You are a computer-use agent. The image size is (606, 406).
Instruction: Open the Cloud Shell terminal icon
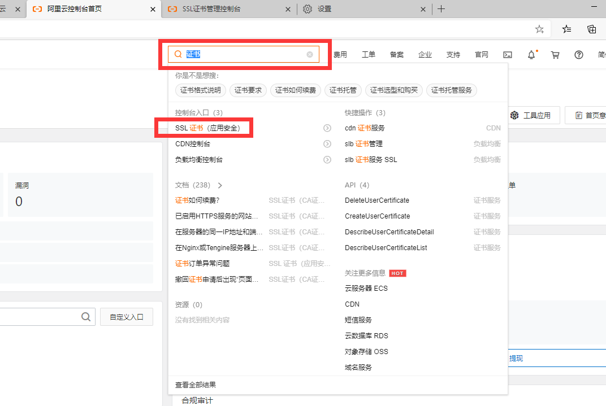(508, 55)
